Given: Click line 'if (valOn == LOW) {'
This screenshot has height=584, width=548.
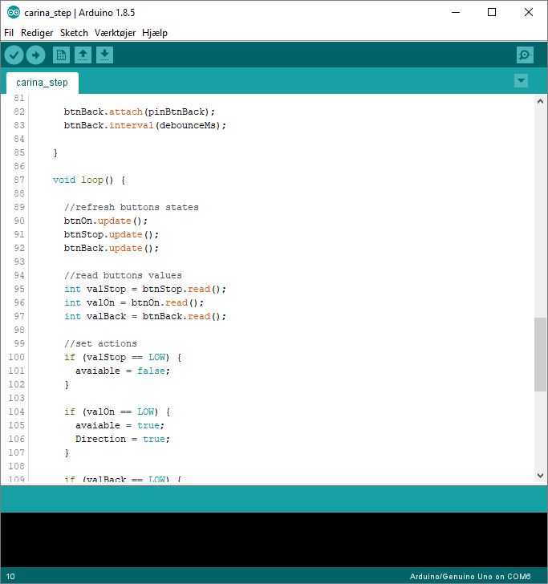Looking at the screenshot, I should pyautogui.click(x=117, y=412).
